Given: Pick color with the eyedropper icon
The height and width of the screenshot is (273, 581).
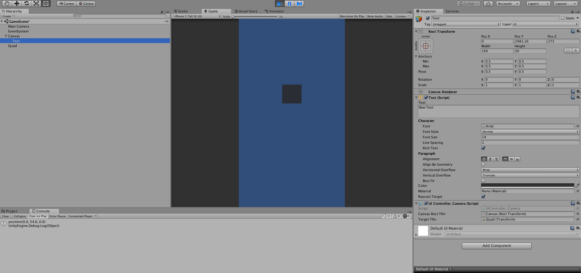Looking at the screenshot, I should tap(577, 186).
